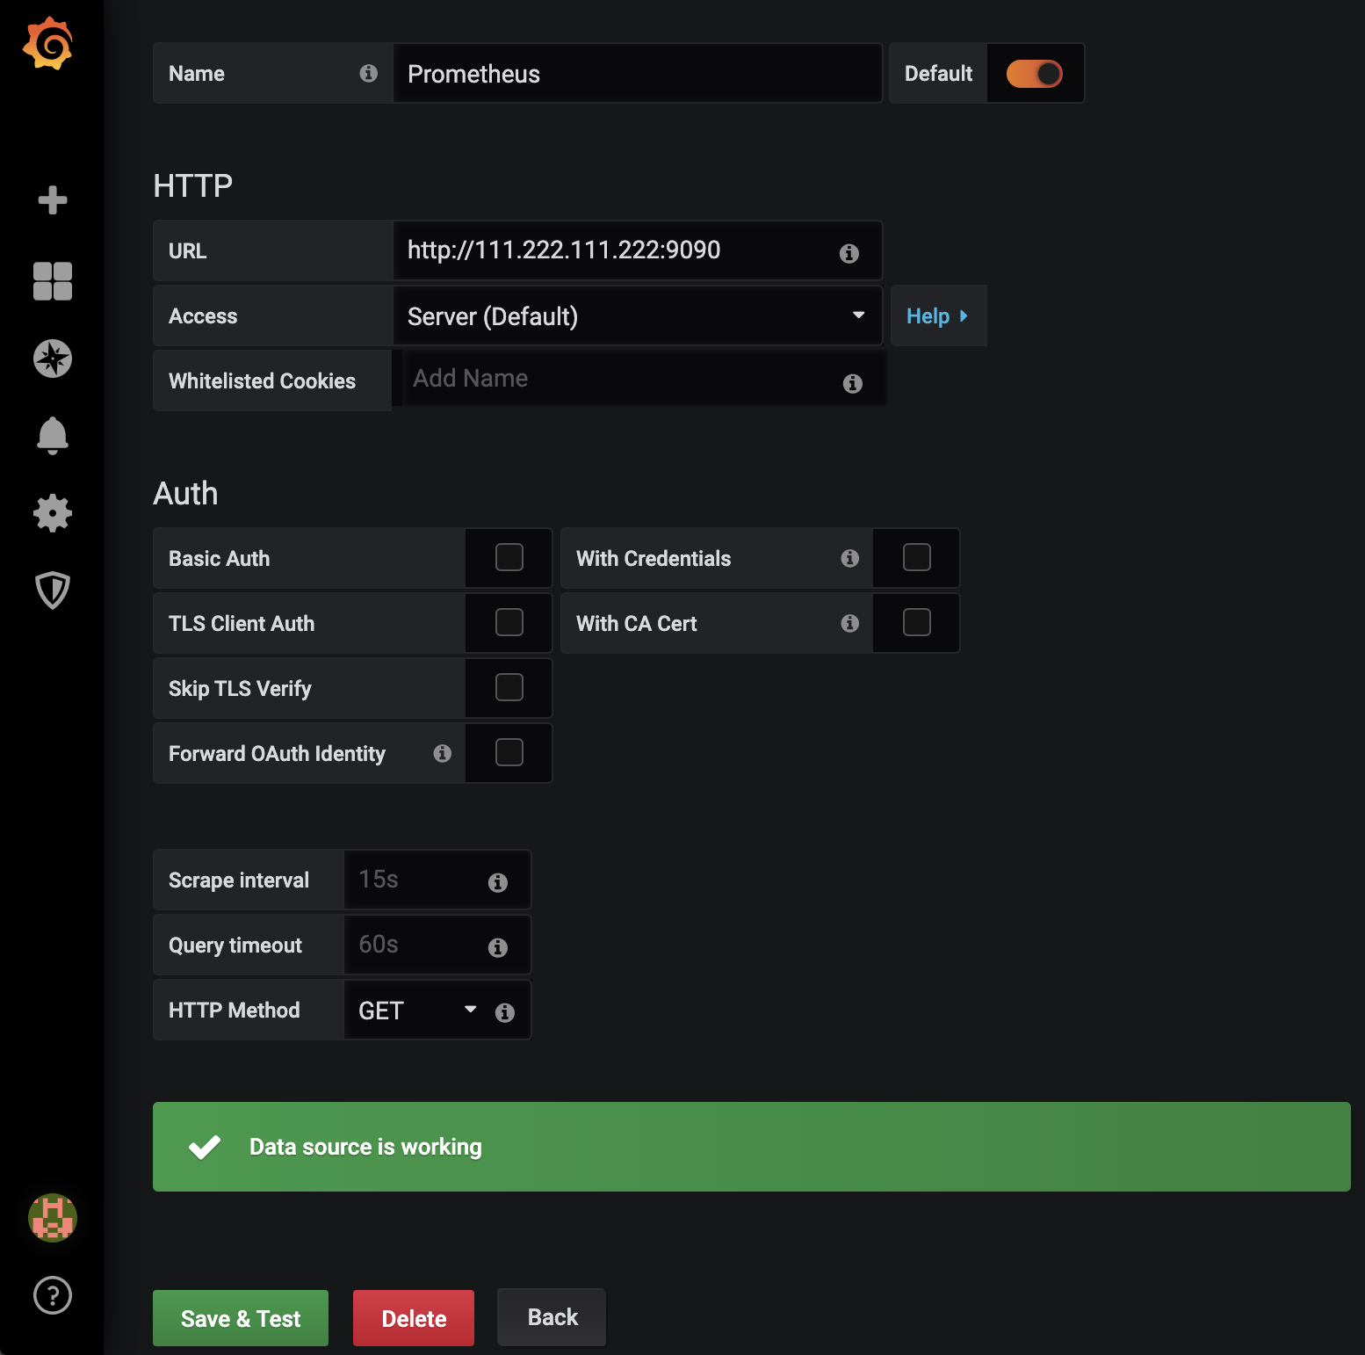1365x1355 pixels.
Task: Open the Dashboards grid icon
Action: [x=53, y=281]
